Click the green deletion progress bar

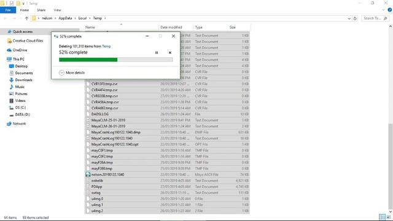(115, 60)
